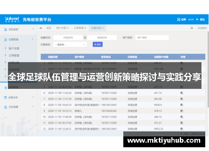Open details icon for row 11 (2020-11-04 20:37:02)

(182, 123)
